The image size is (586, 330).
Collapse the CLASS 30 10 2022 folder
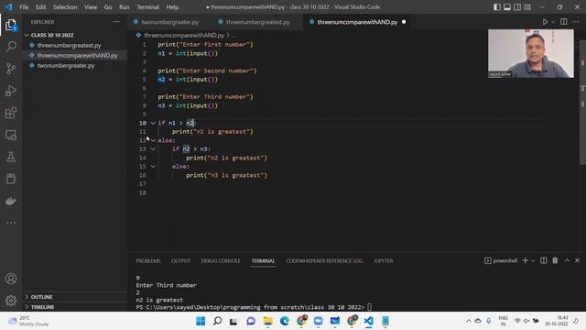point(74,35)
